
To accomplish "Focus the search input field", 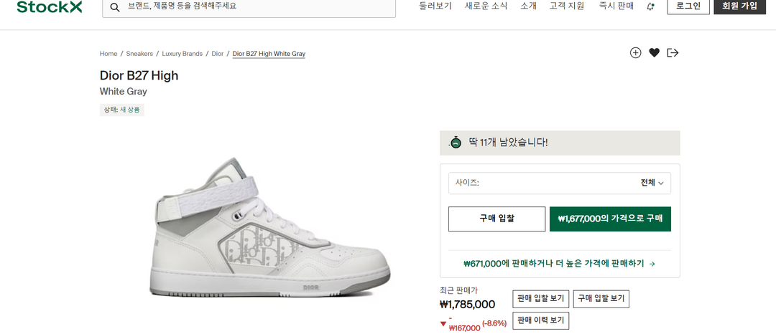I will click(x=259, y=6).
